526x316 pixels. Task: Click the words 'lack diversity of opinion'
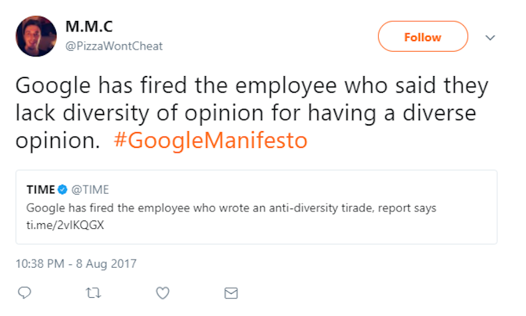pos(140,114)
